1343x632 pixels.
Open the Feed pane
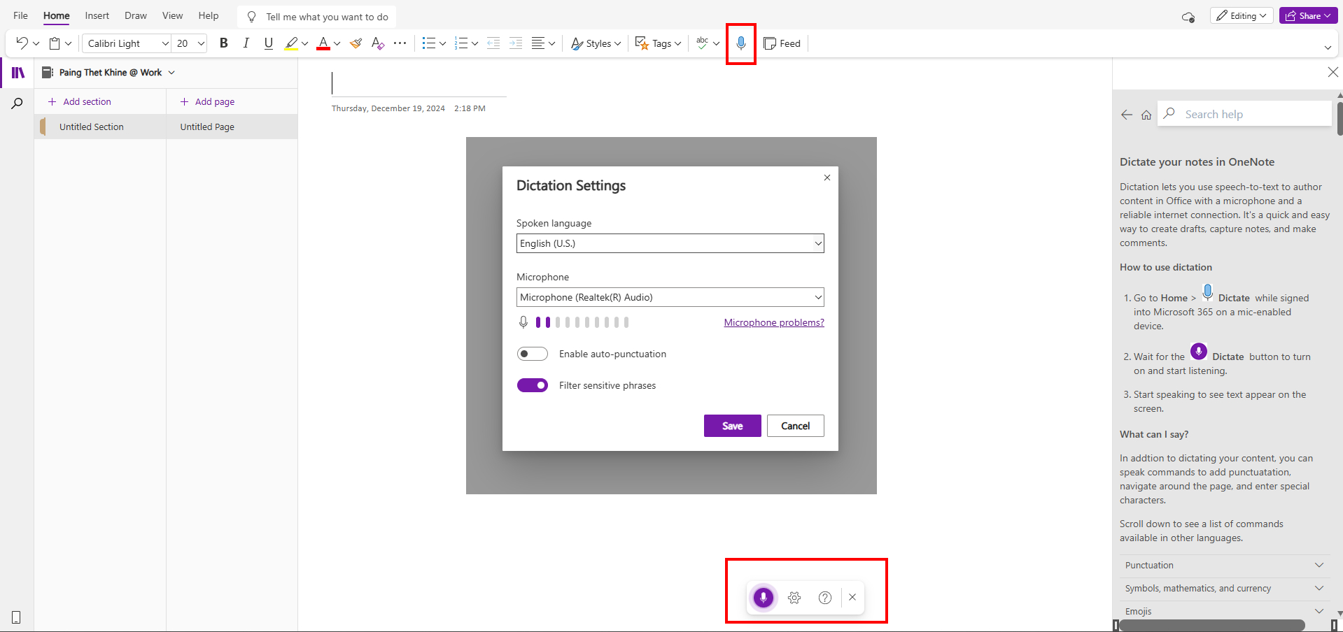click(x=782, y=43)
